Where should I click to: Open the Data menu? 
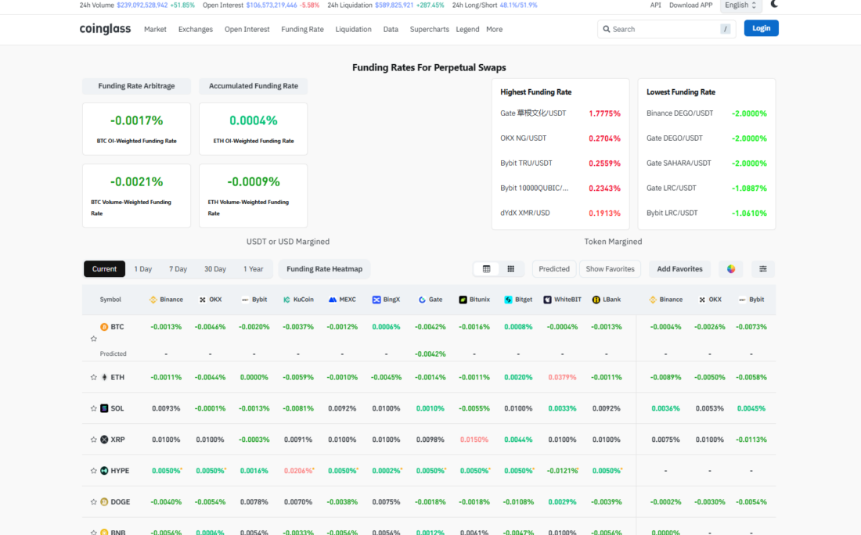pos(391,29)
